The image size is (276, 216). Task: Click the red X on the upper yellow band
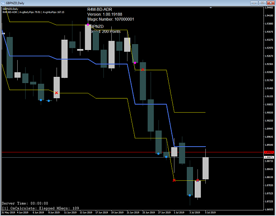click(x=143, y=70)
